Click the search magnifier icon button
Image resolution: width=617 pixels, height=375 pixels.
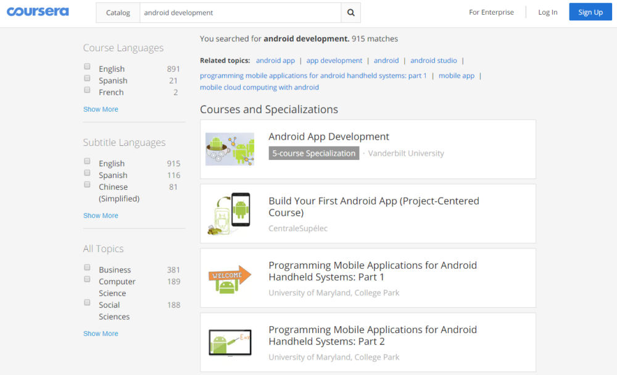(x=350, y=12)
